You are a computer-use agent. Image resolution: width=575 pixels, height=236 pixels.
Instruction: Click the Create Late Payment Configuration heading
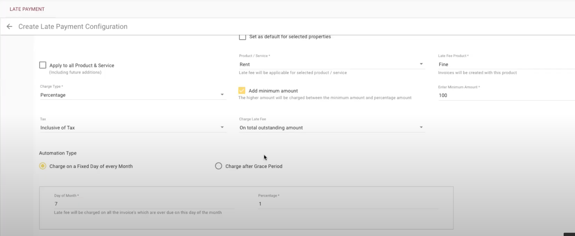[x=73, y=27]
